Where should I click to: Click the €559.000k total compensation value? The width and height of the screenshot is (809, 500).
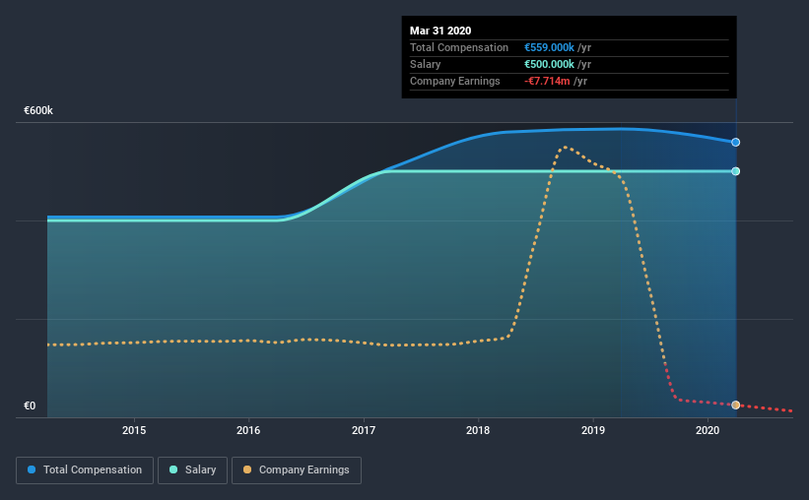pyautogui.click(x=550, y=47)
